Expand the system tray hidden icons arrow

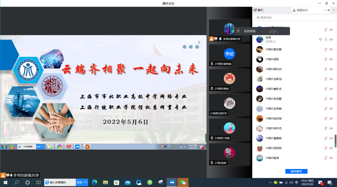tap(270, 183)
